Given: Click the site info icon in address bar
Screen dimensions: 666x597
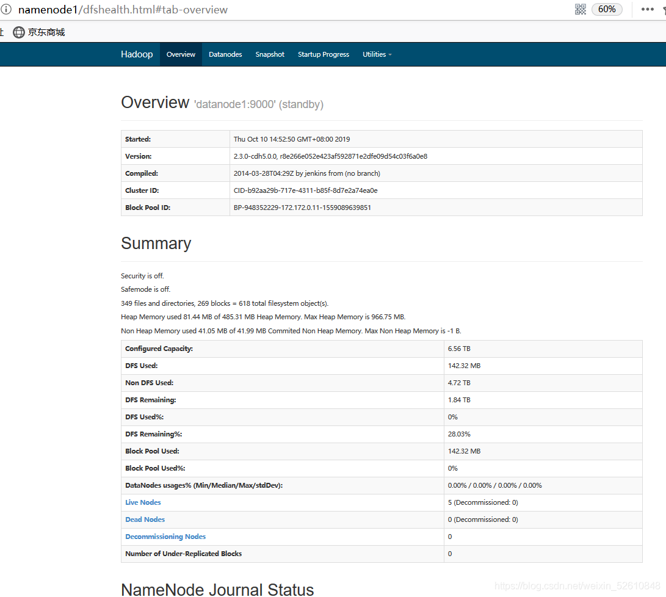Looking at the screenshot, I should coord(6,9).
